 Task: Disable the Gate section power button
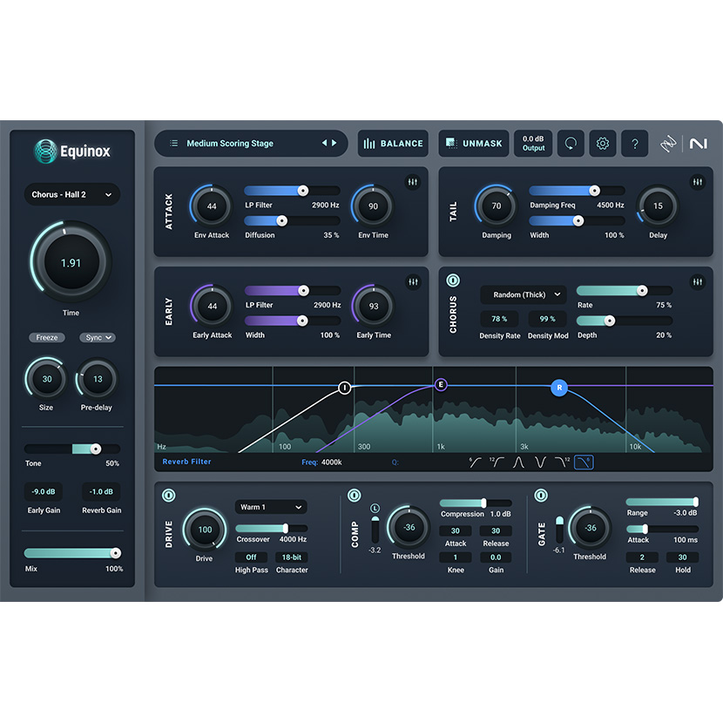tap(541, 496)
